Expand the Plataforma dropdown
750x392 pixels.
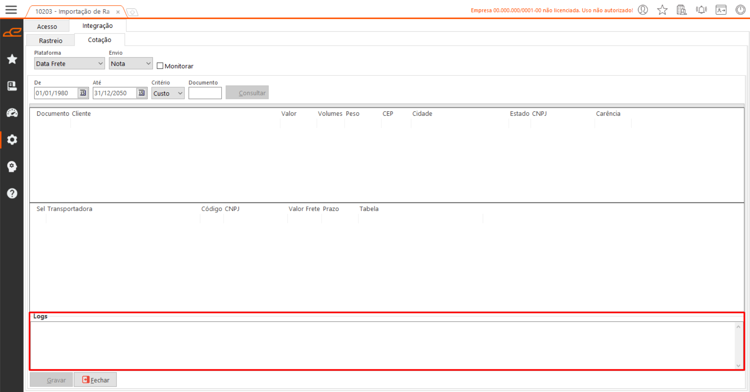click(x=100, y=64)
